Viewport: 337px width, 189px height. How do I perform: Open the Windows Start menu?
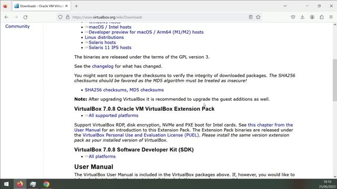pyautogui.click(x=6, y=184)
